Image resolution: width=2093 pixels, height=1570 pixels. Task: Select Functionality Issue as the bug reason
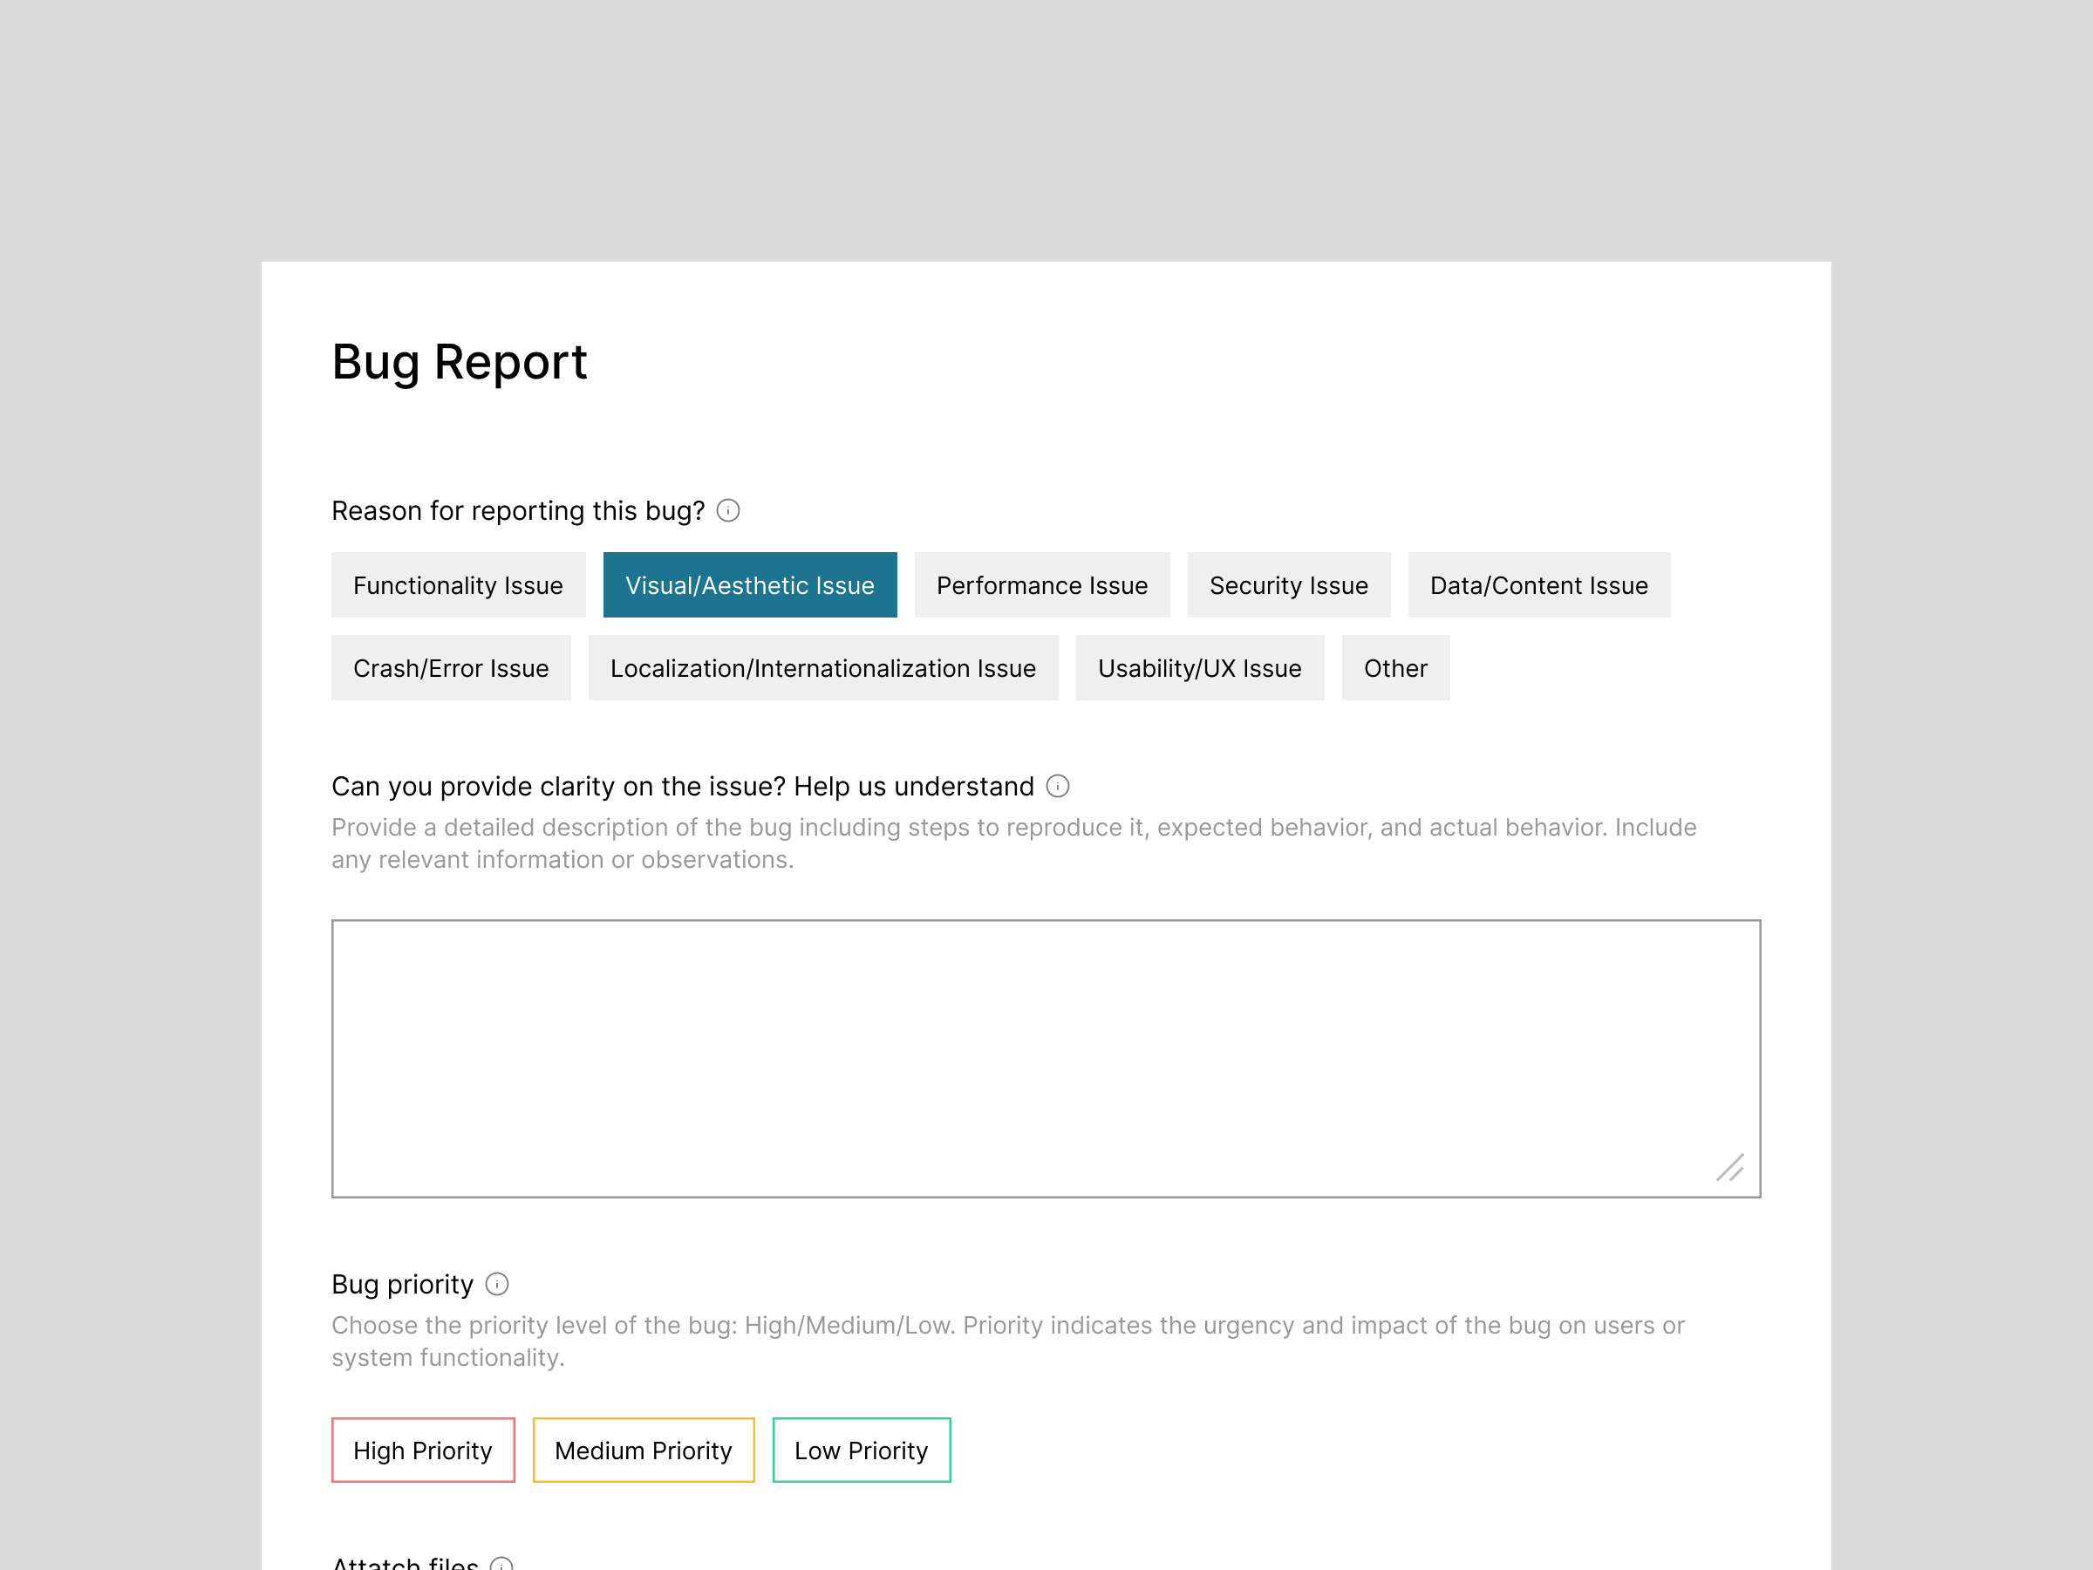(458, 585)
